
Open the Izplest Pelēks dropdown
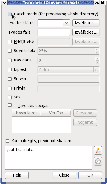[x=69, y=70]
